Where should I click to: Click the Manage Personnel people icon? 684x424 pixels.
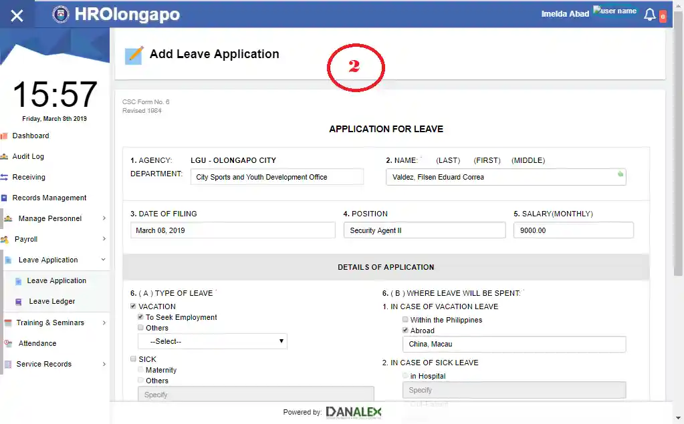[x=8, y=218]
